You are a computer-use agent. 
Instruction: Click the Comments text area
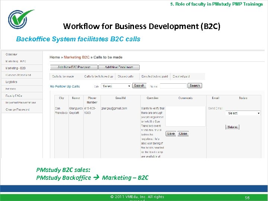(x=185, y=117)
